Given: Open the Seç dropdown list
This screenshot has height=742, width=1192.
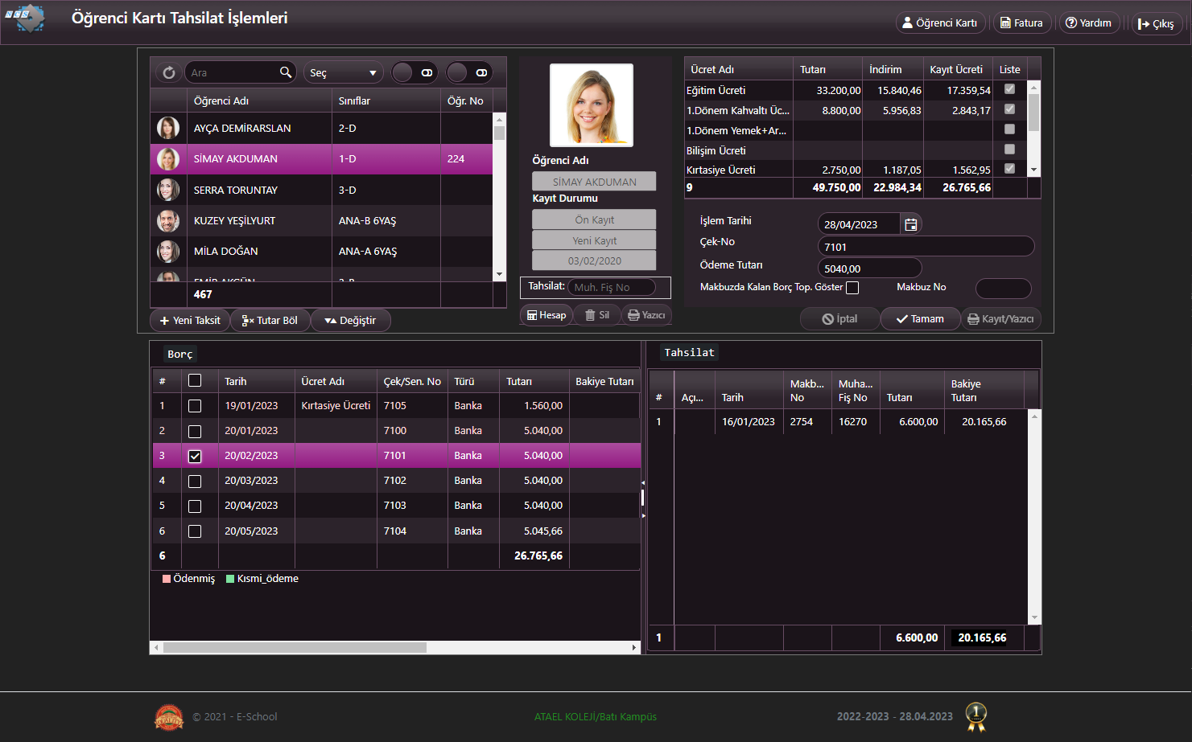Looking at the screenshot, I should coord(343,72).
